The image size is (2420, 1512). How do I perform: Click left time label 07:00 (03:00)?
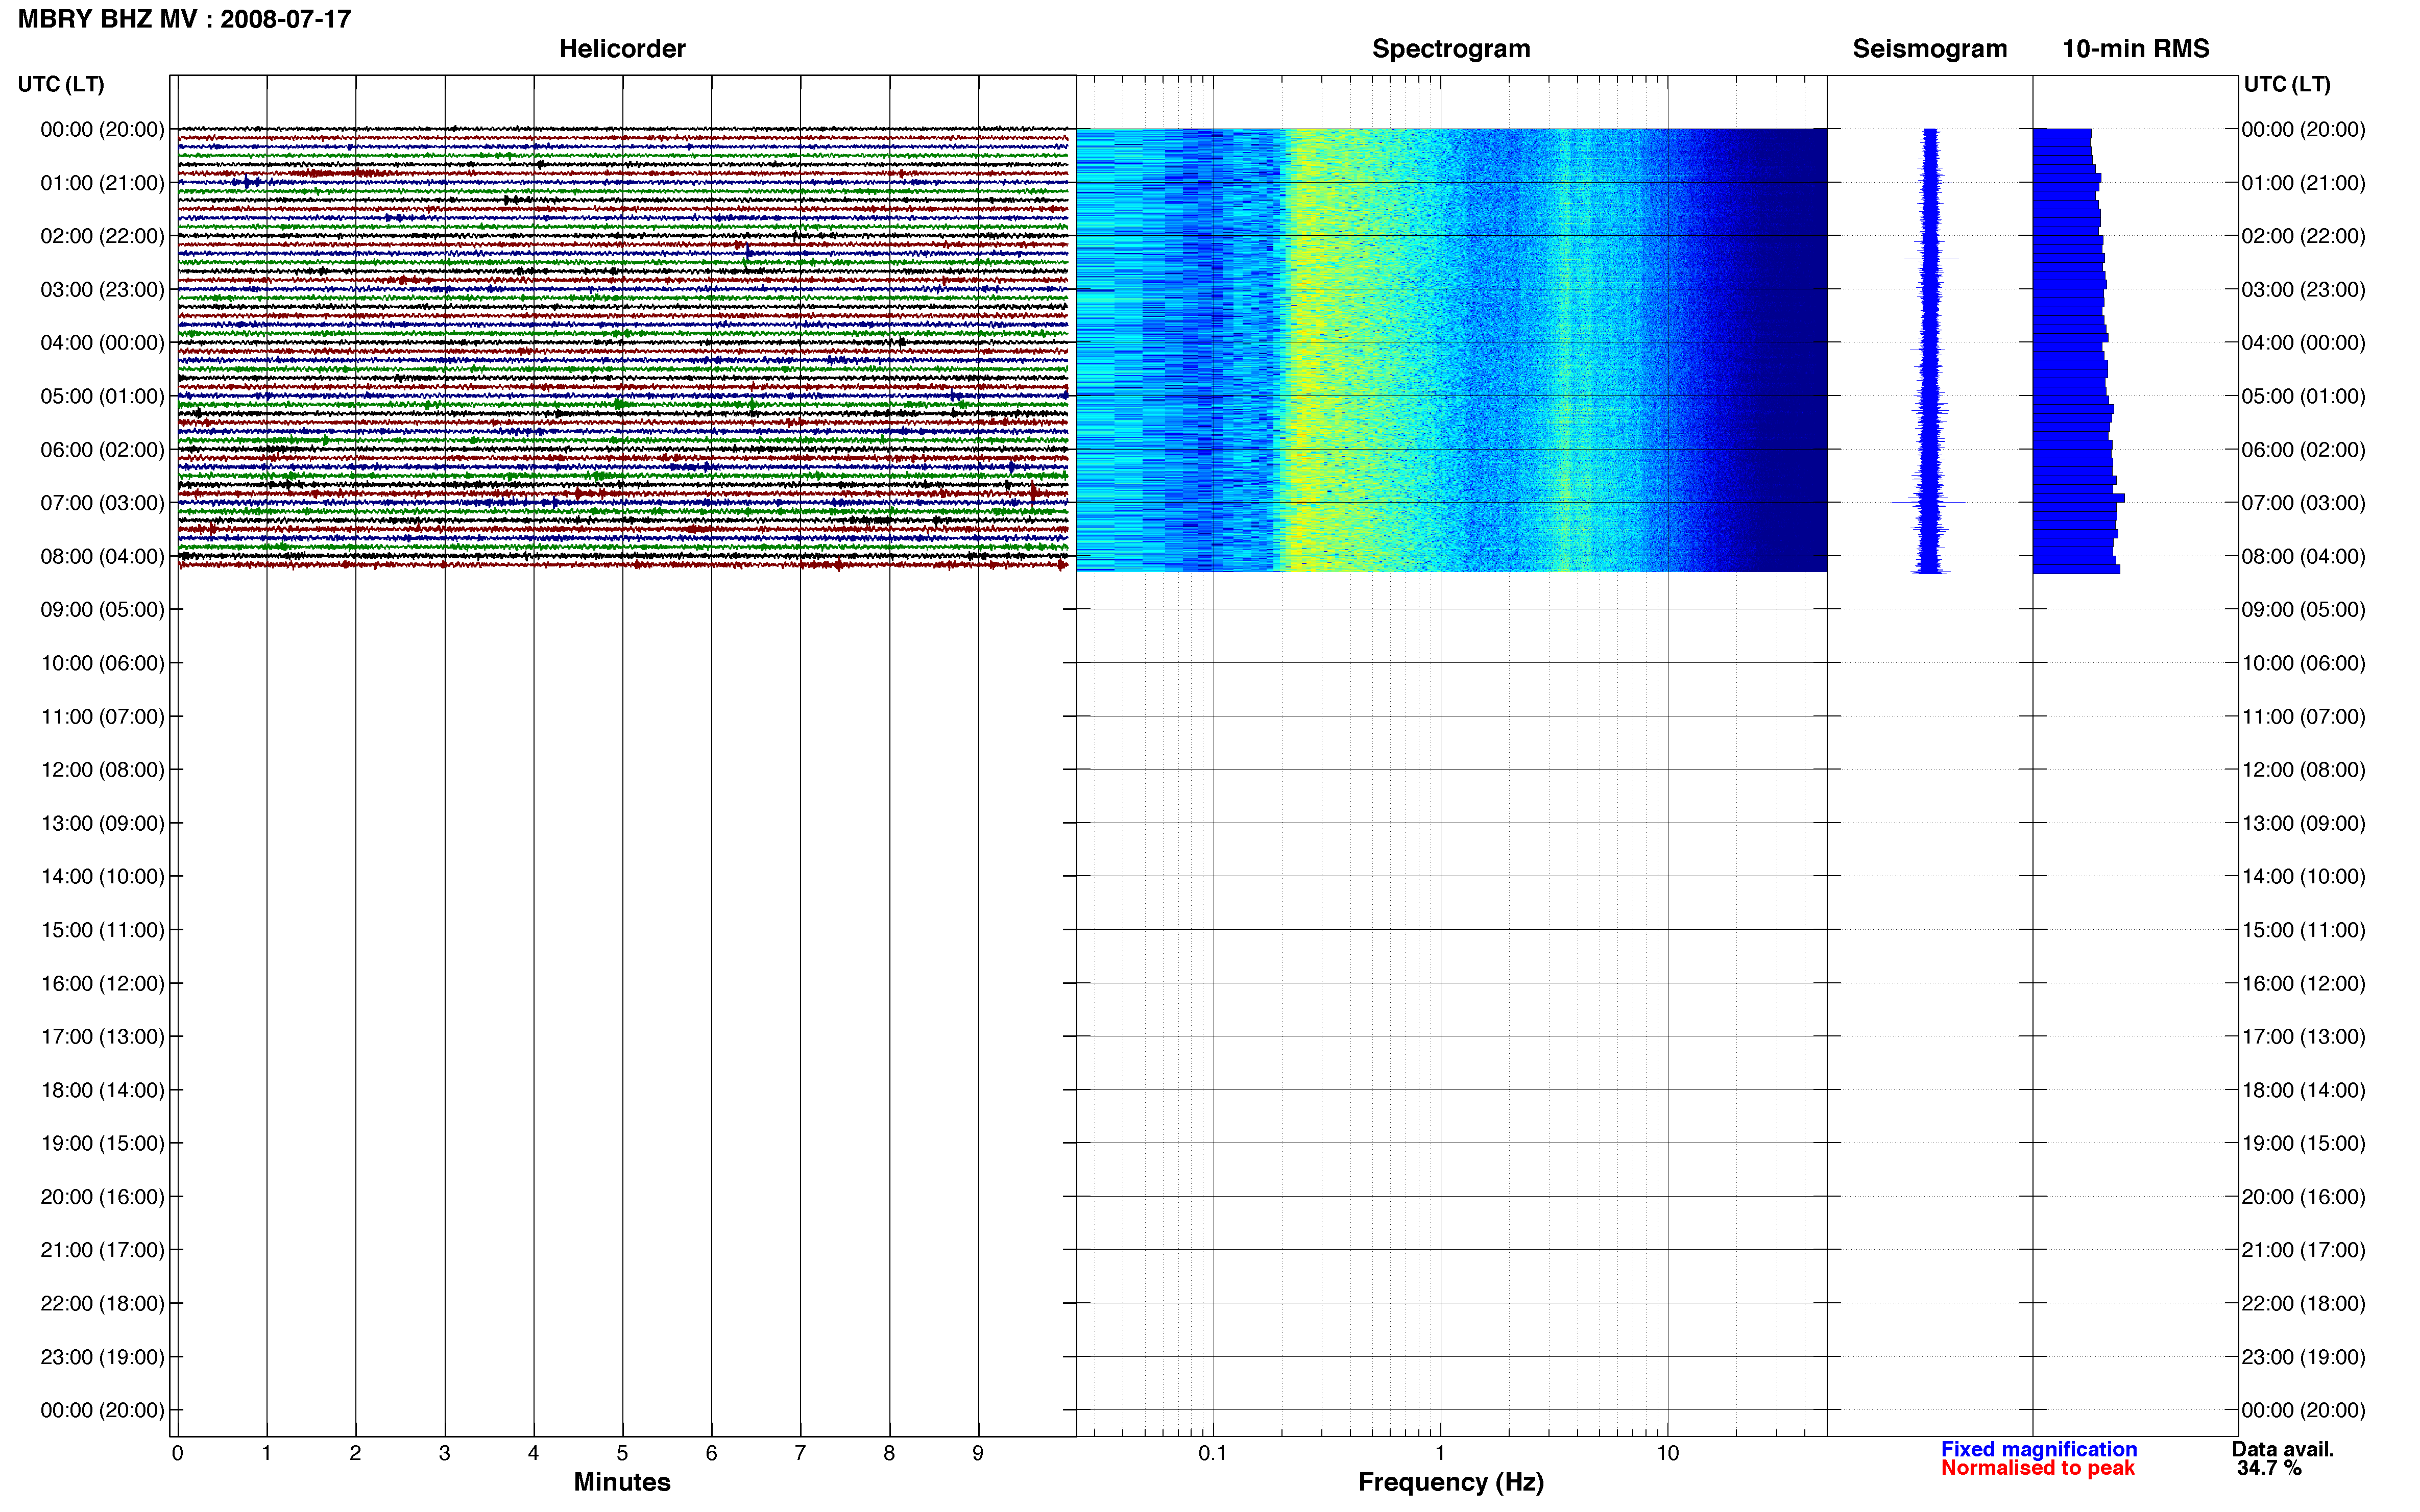pyautogui.click(x=102, y=503)
